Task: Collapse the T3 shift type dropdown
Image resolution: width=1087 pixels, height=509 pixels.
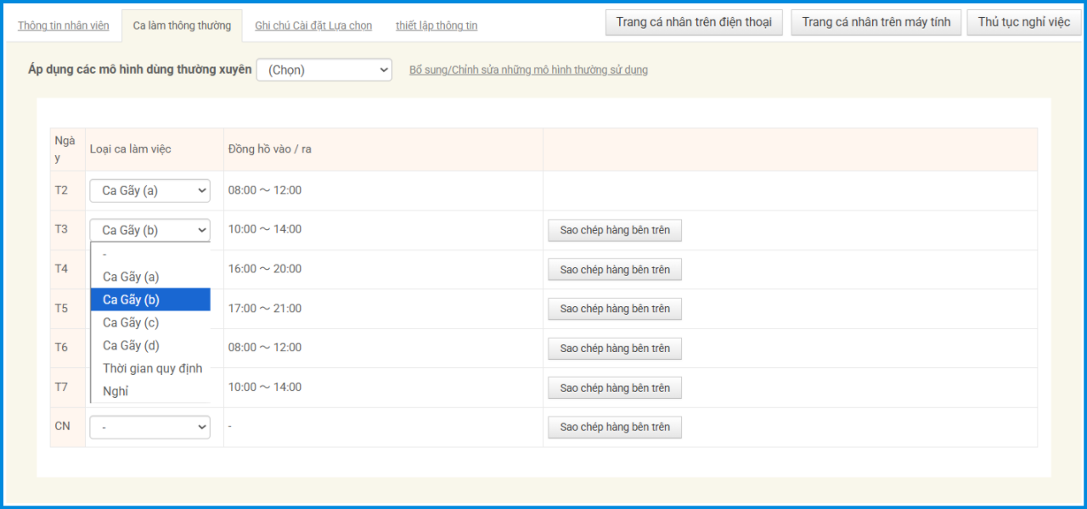Action: coord(149,230)
